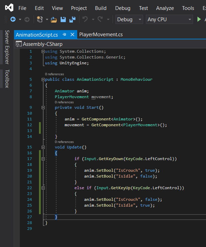
Task: Click the toolbar drag grip handle
Action: tap(6, 19)
